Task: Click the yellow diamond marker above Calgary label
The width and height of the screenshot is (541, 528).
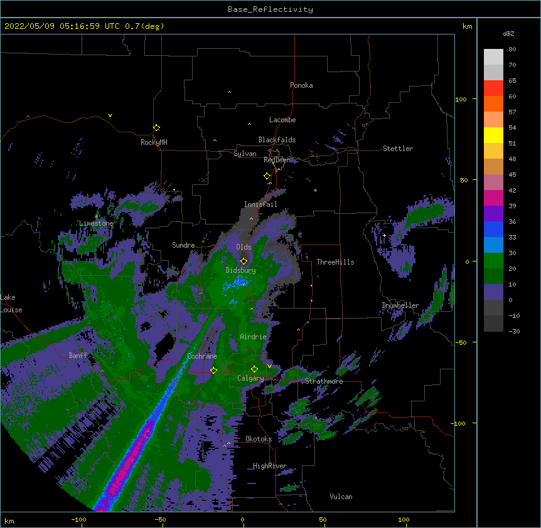Action: point(254,369)
